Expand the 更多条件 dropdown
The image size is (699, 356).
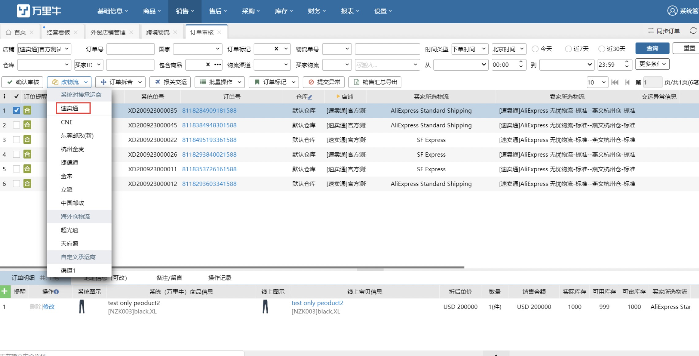click(x=652, y=64)
